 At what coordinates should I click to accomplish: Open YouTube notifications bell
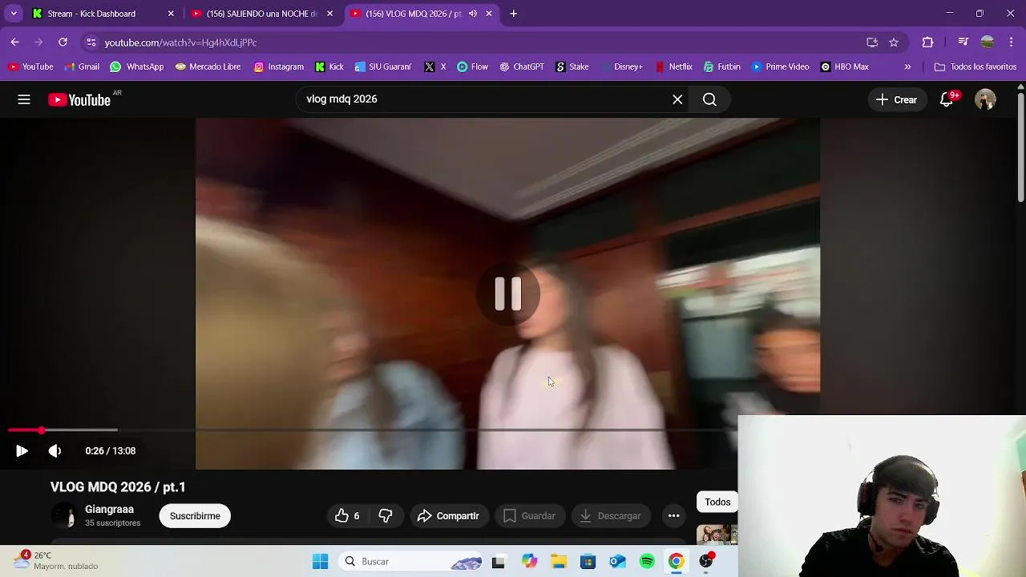(947, 99)
